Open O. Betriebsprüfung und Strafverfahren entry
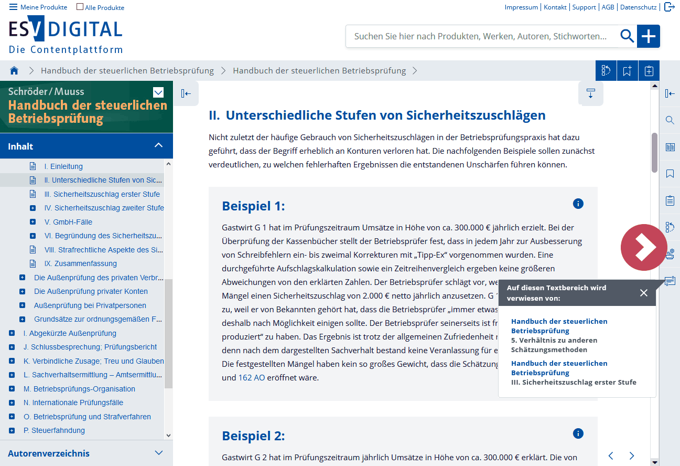Image resolution: width=680 pixels, height=466 pixels. pos(87,417)
